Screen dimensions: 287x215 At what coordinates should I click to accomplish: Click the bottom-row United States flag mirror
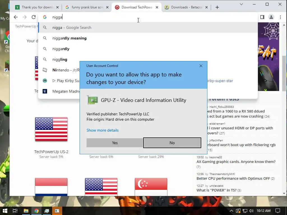[x=101, y=187]
